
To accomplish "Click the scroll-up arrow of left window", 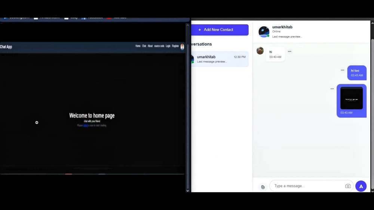I will (187, 25).
